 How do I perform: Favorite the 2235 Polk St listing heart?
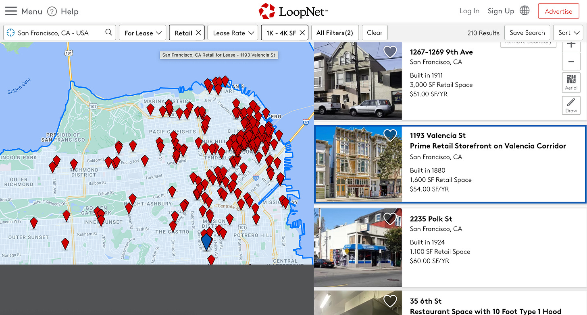(390, 218)
